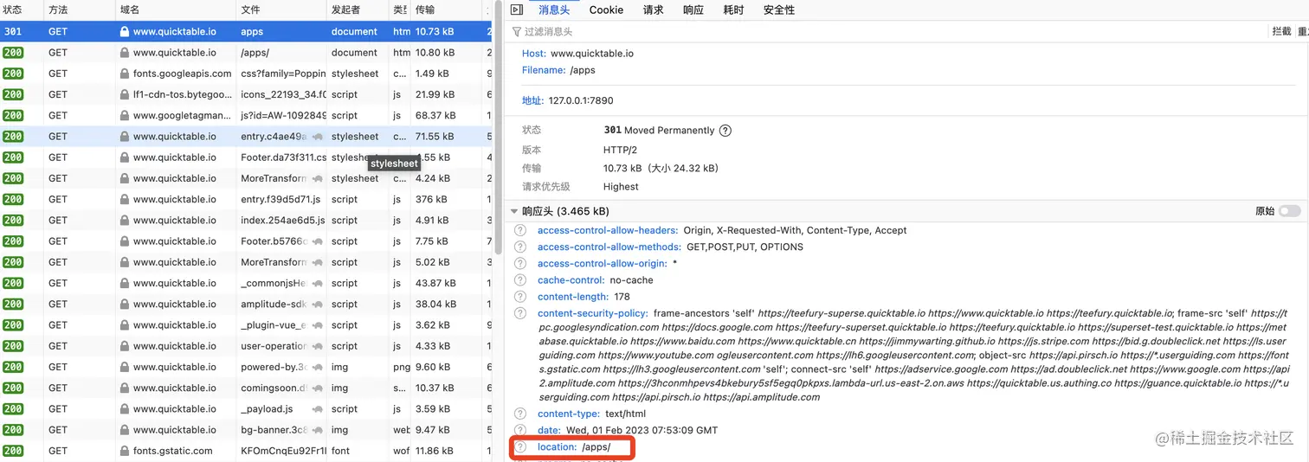Click the lock icon in lf1-cdn-tos.bytegoo row
This screenshot has height=462, width=1309.
(125, 94)
